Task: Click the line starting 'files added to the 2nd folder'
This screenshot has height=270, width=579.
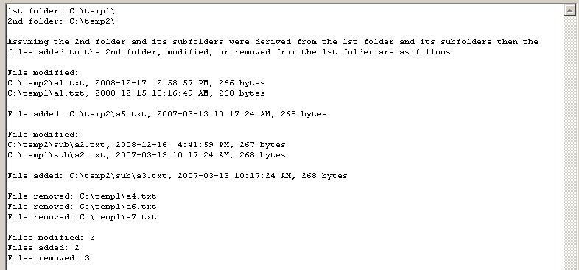Action: tap(231, 52)
